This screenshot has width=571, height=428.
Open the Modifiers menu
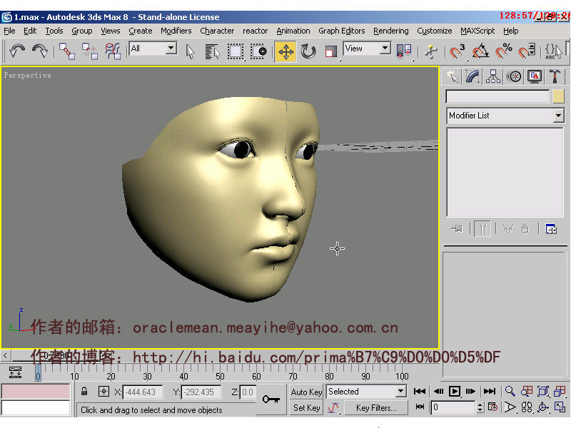pos(176,31)
